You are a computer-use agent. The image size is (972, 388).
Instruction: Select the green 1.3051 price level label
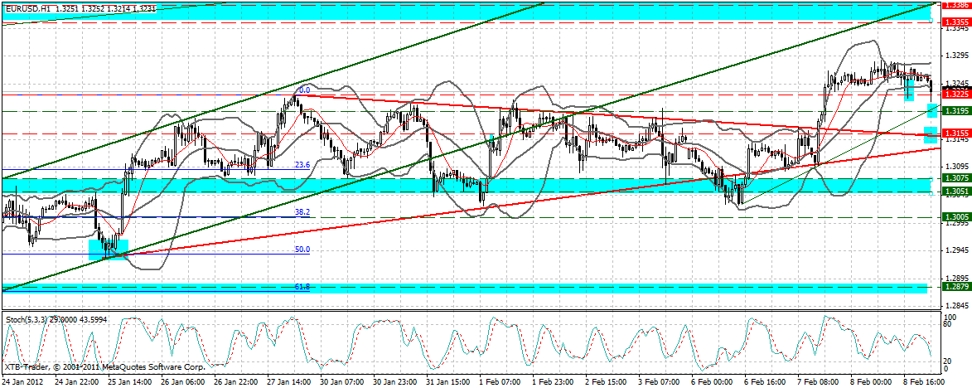(956, 192)
